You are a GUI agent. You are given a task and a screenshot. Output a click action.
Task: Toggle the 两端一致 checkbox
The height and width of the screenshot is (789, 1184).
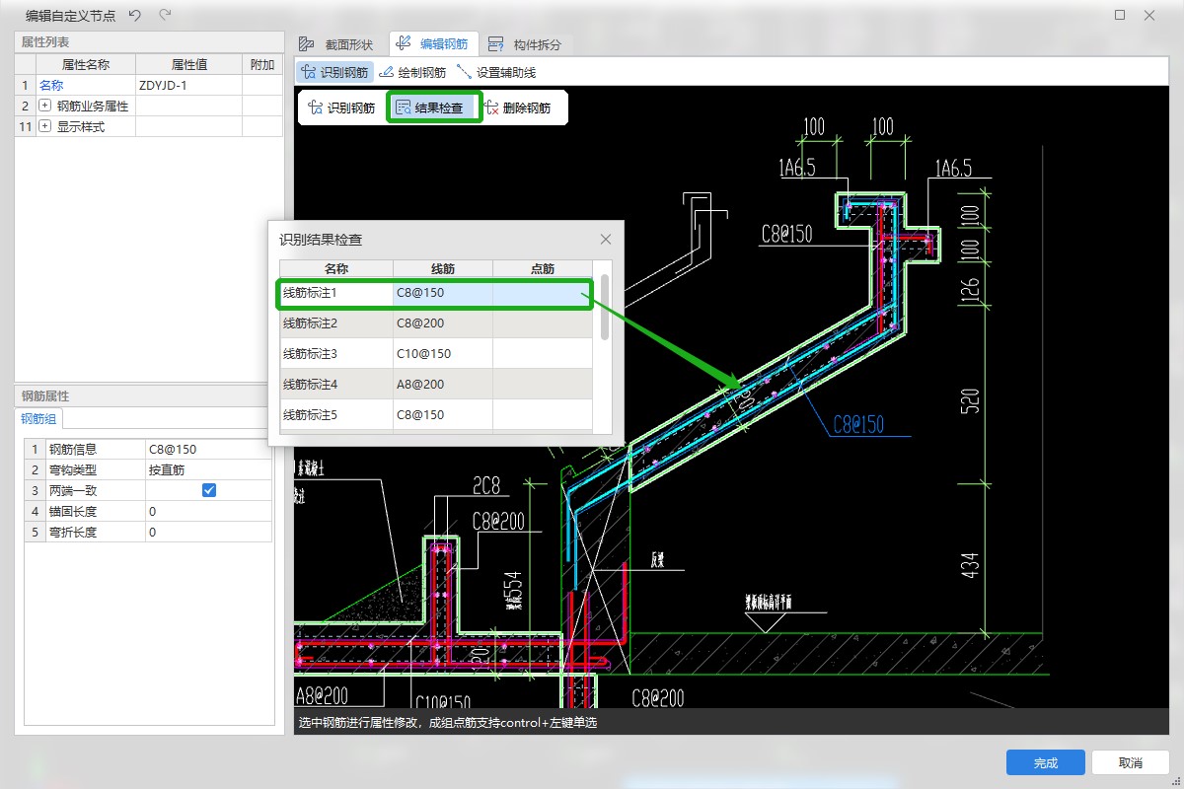tap(209, 490)
